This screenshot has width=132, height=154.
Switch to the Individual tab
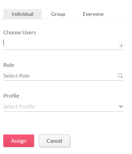(23, 14)
